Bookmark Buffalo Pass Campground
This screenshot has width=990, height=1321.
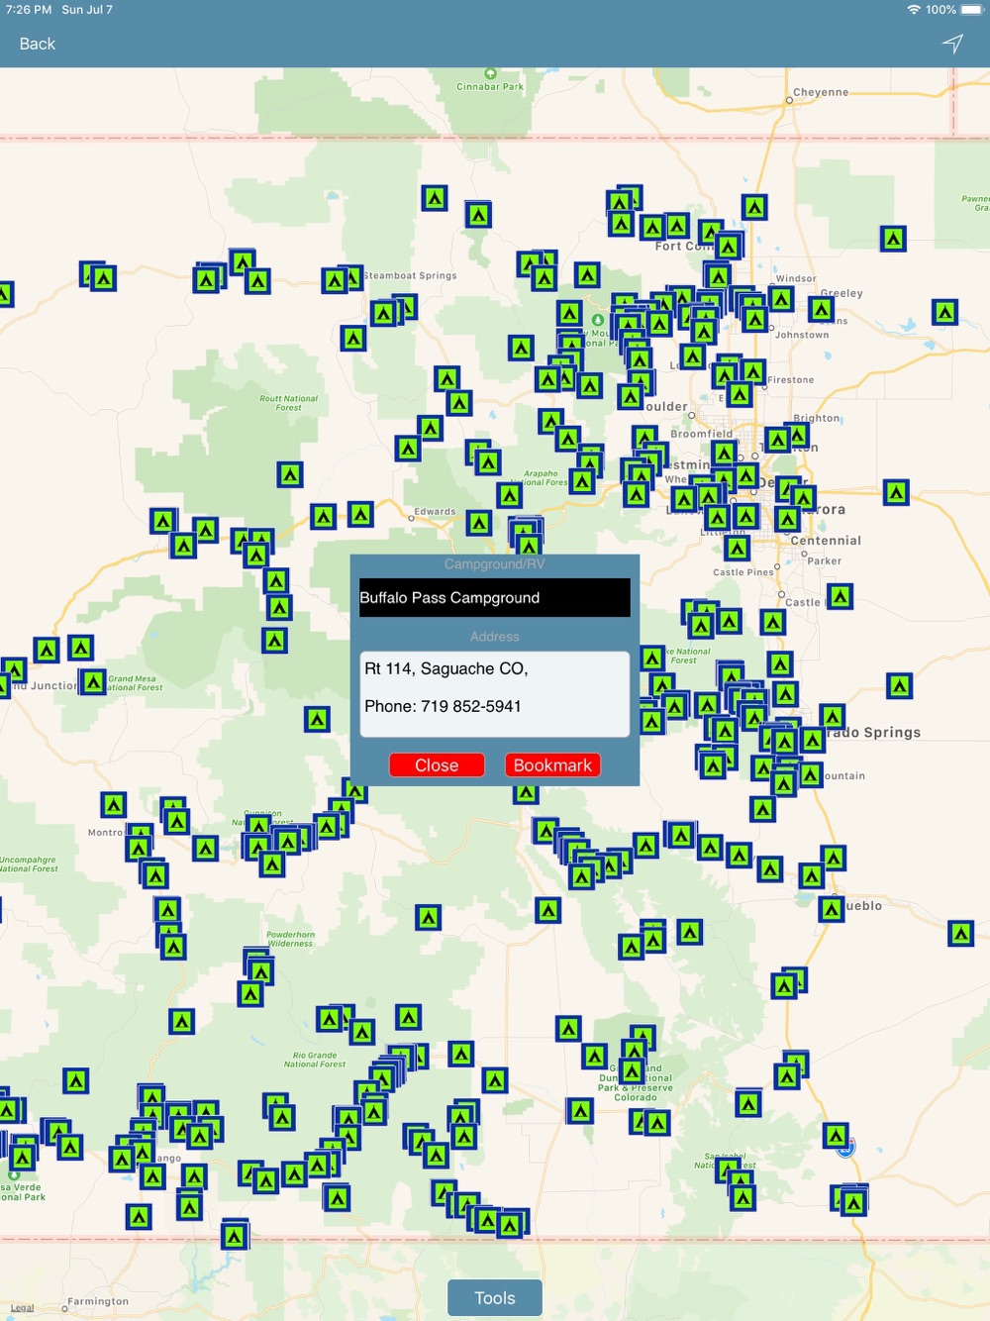click(552, 765)
